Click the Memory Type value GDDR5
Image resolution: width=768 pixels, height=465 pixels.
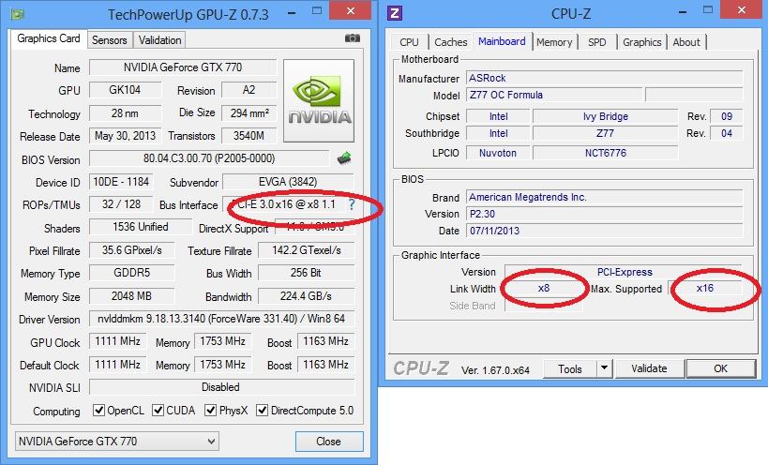tap(132, 273)
